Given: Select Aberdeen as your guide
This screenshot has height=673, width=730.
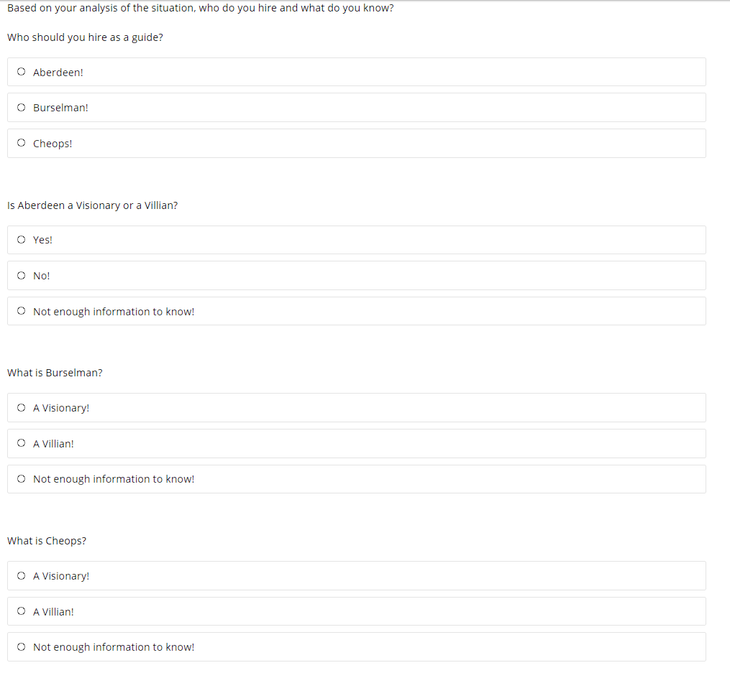Looking at the screenshot, I should (x=21, y=71).
